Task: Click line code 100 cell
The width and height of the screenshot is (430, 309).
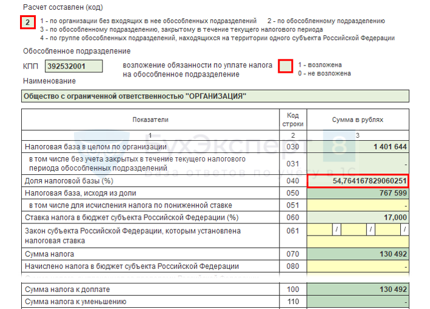Action: (293, 289)
